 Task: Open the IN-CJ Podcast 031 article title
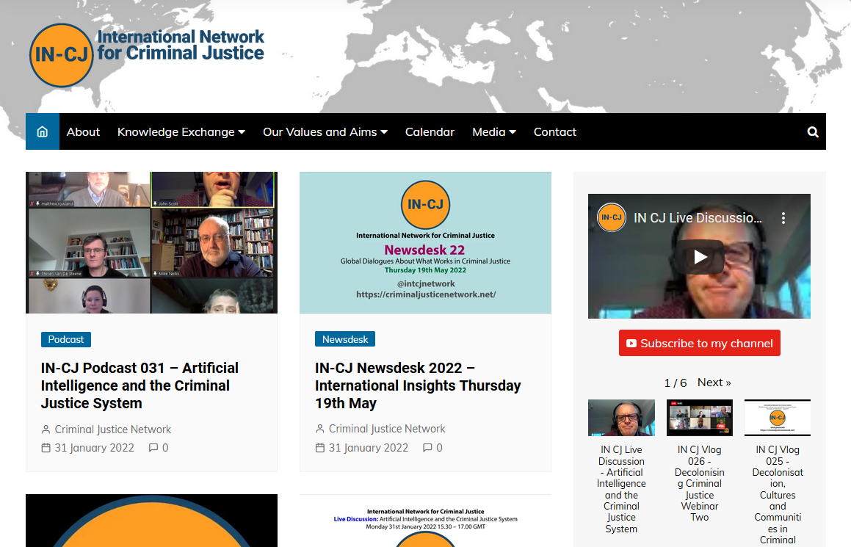tap(140, 385)
